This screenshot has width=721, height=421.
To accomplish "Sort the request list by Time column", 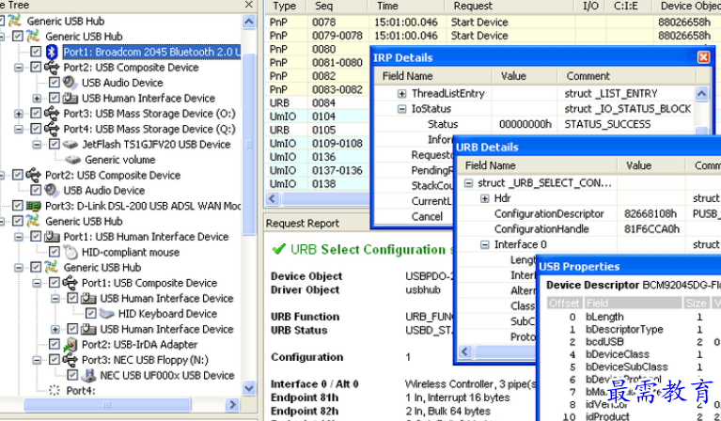I will click(406, 6).
